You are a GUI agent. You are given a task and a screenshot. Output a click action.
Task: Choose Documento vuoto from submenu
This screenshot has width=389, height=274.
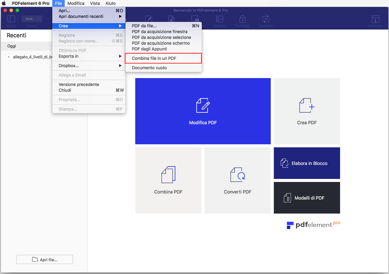point(164,68)
